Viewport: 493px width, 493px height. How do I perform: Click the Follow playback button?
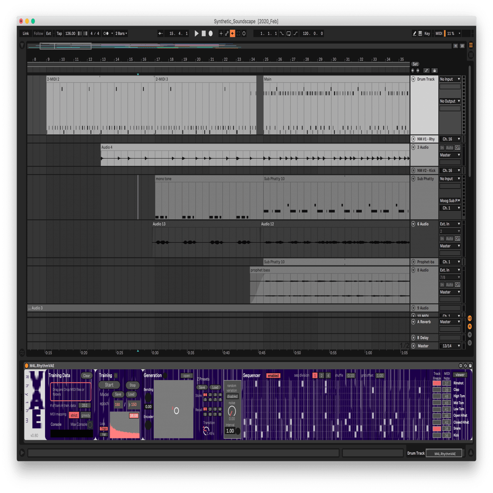tap(38, 34)
